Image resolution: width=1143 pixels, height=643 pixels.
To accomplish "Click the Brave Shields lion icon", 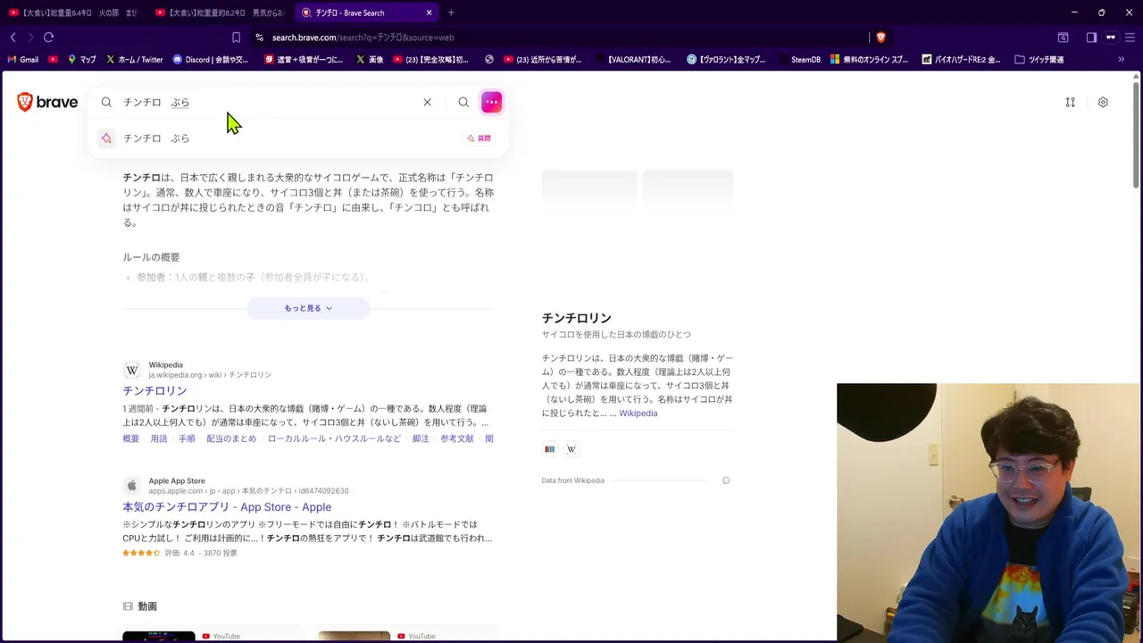I will click(880, 38).
